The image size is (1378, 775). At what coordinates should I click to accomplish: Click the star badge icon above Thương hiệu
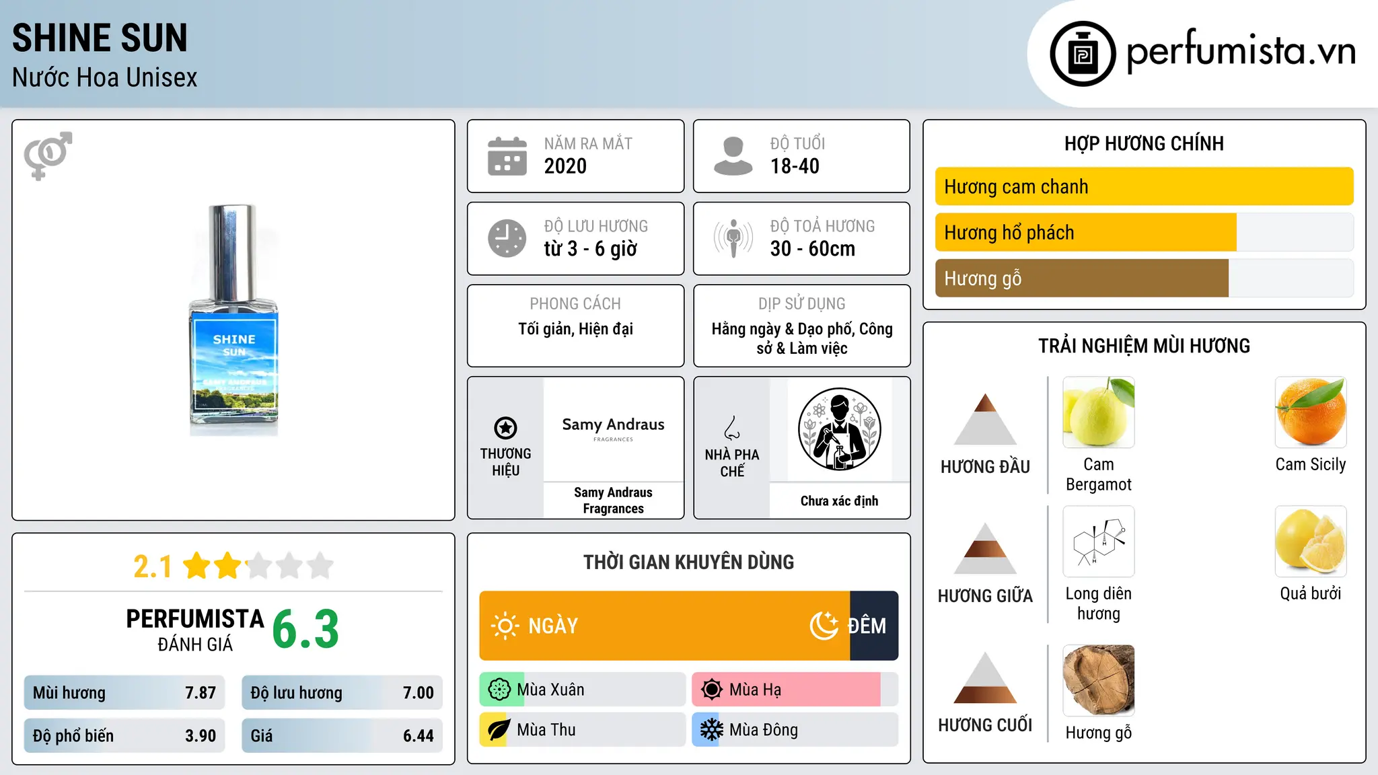click(x=505, y=428)
